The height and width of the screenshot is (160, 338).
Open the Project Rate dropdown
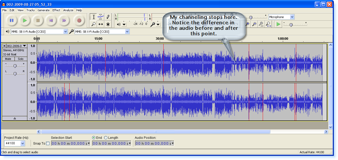[22, 143]
